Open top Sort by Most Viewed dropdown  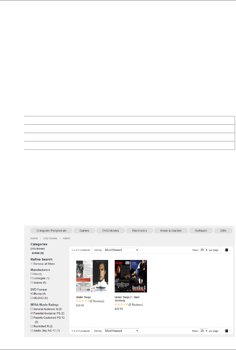pos(122,250)
